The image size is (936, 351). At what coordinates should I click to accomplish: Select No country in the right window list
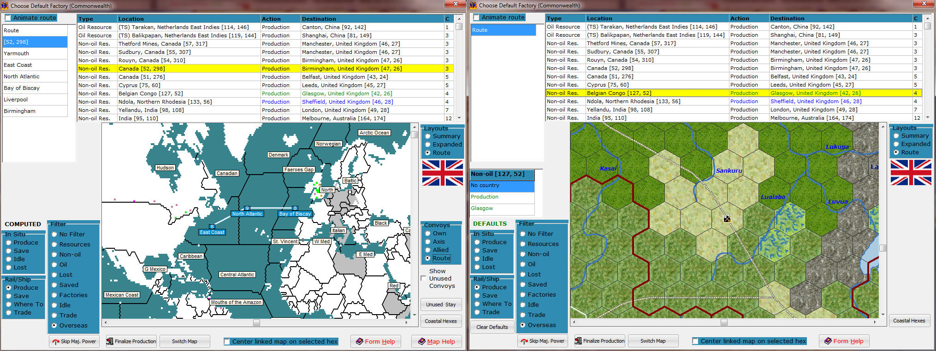tap(502, 186)
